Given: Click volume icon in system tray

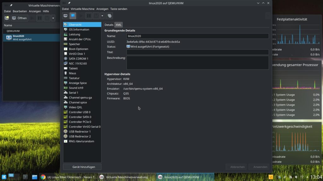Looking at the screenshot, I should (296, 177).
